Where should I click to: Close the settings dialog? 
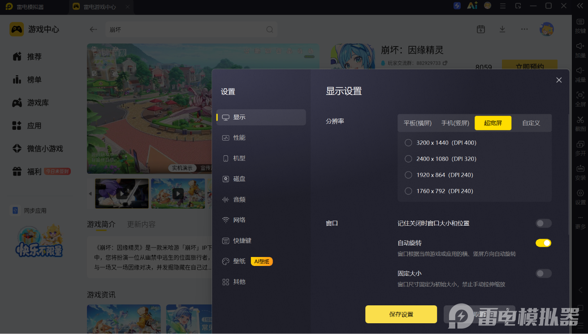pyautogui.click(x=559, y=80)
